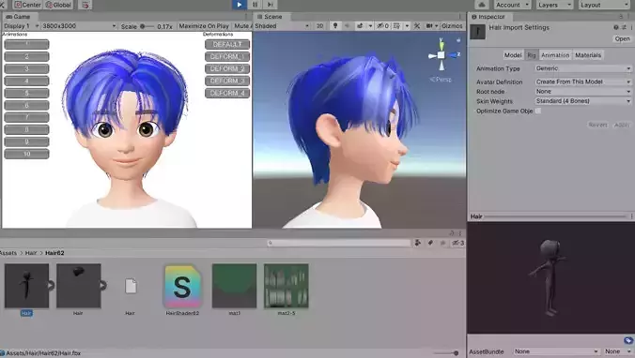Toggle hidden packages count icon in Project panel
This screenshot has height=358, width=635.
(457, 243)
